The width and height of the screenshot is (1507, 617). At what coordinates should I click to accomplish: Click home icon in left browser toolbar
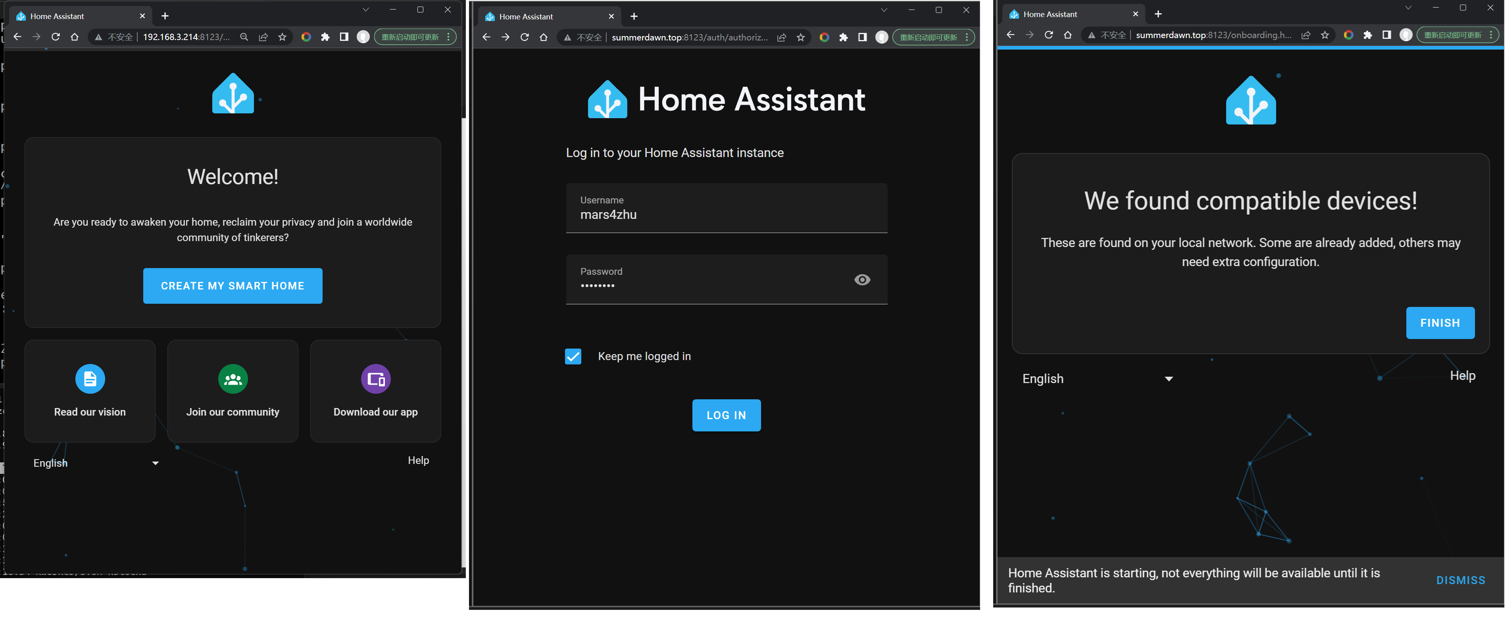(x=74, y=37)
